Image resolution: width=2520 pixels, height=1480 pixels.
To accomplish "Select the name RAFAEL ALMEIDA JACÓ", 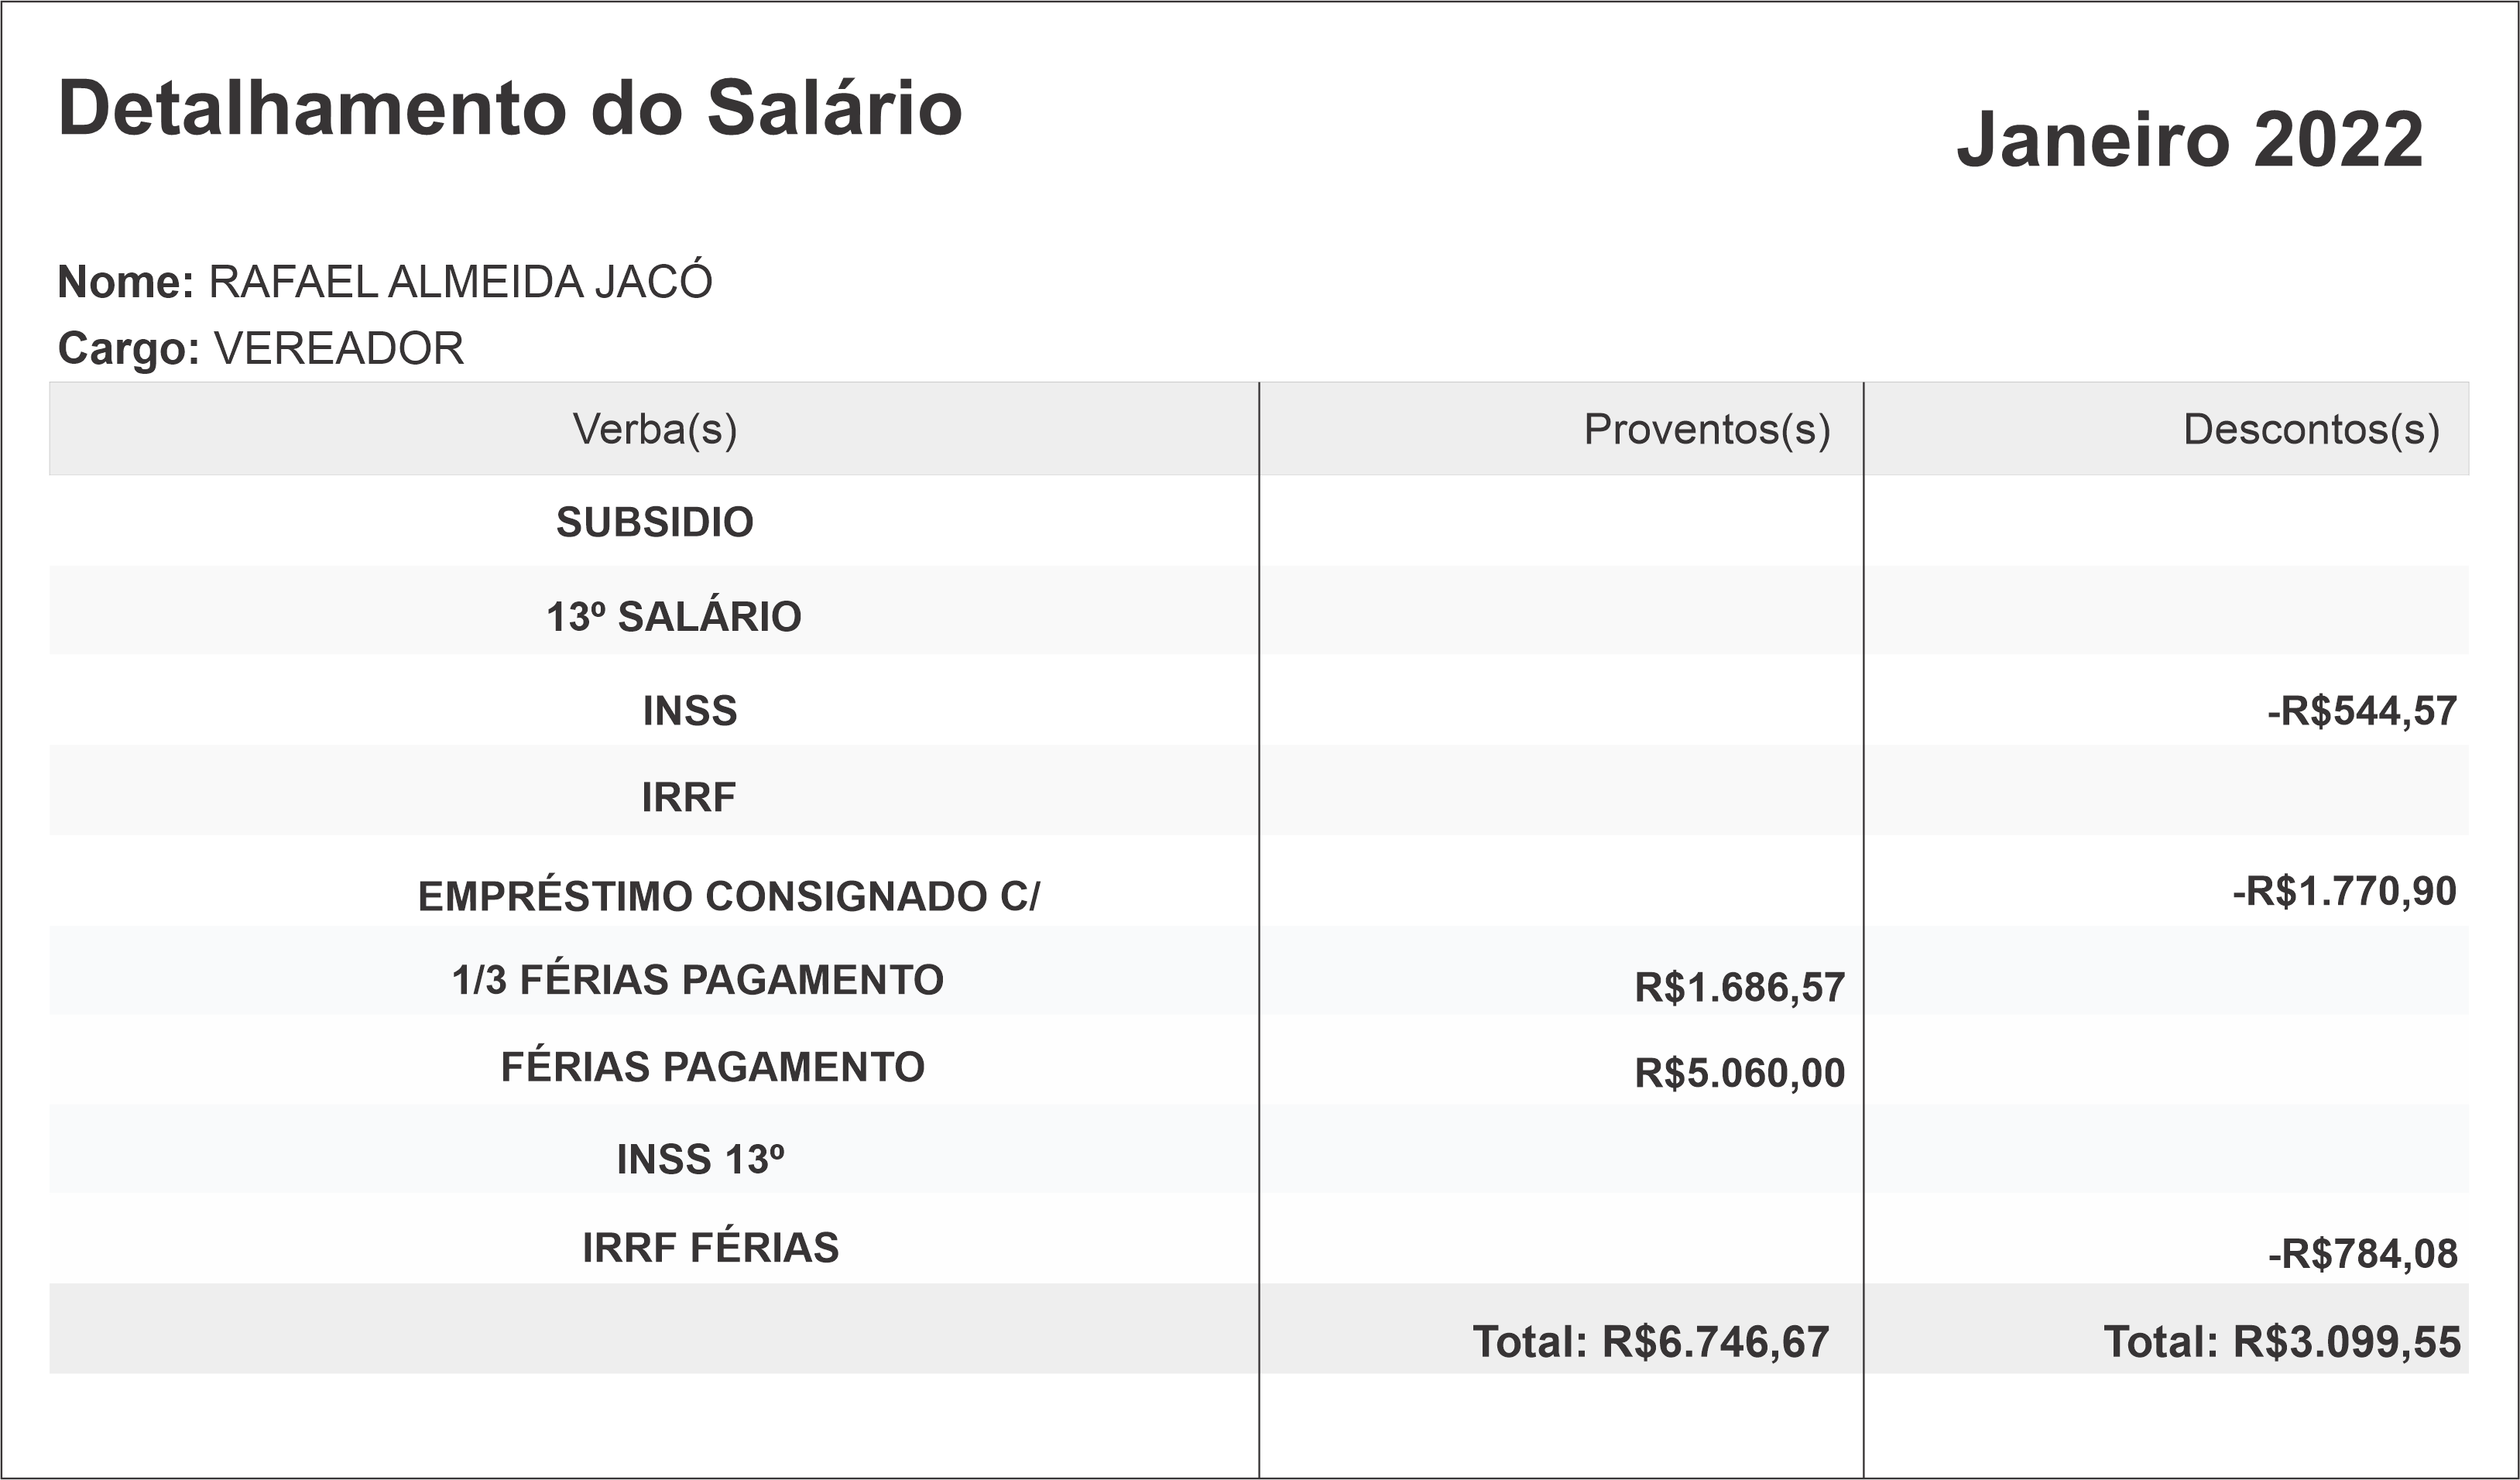I will [x=460, y=282].
